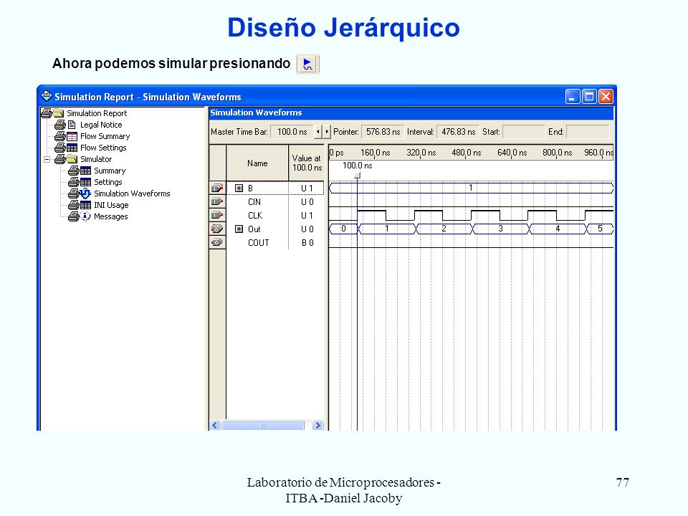
Task: Click the Summary table icon under Simulator
Action: (x=85, y=171)
